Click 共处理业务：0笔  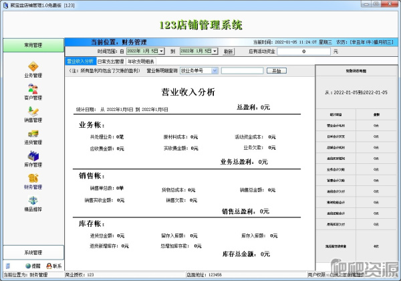107,137
